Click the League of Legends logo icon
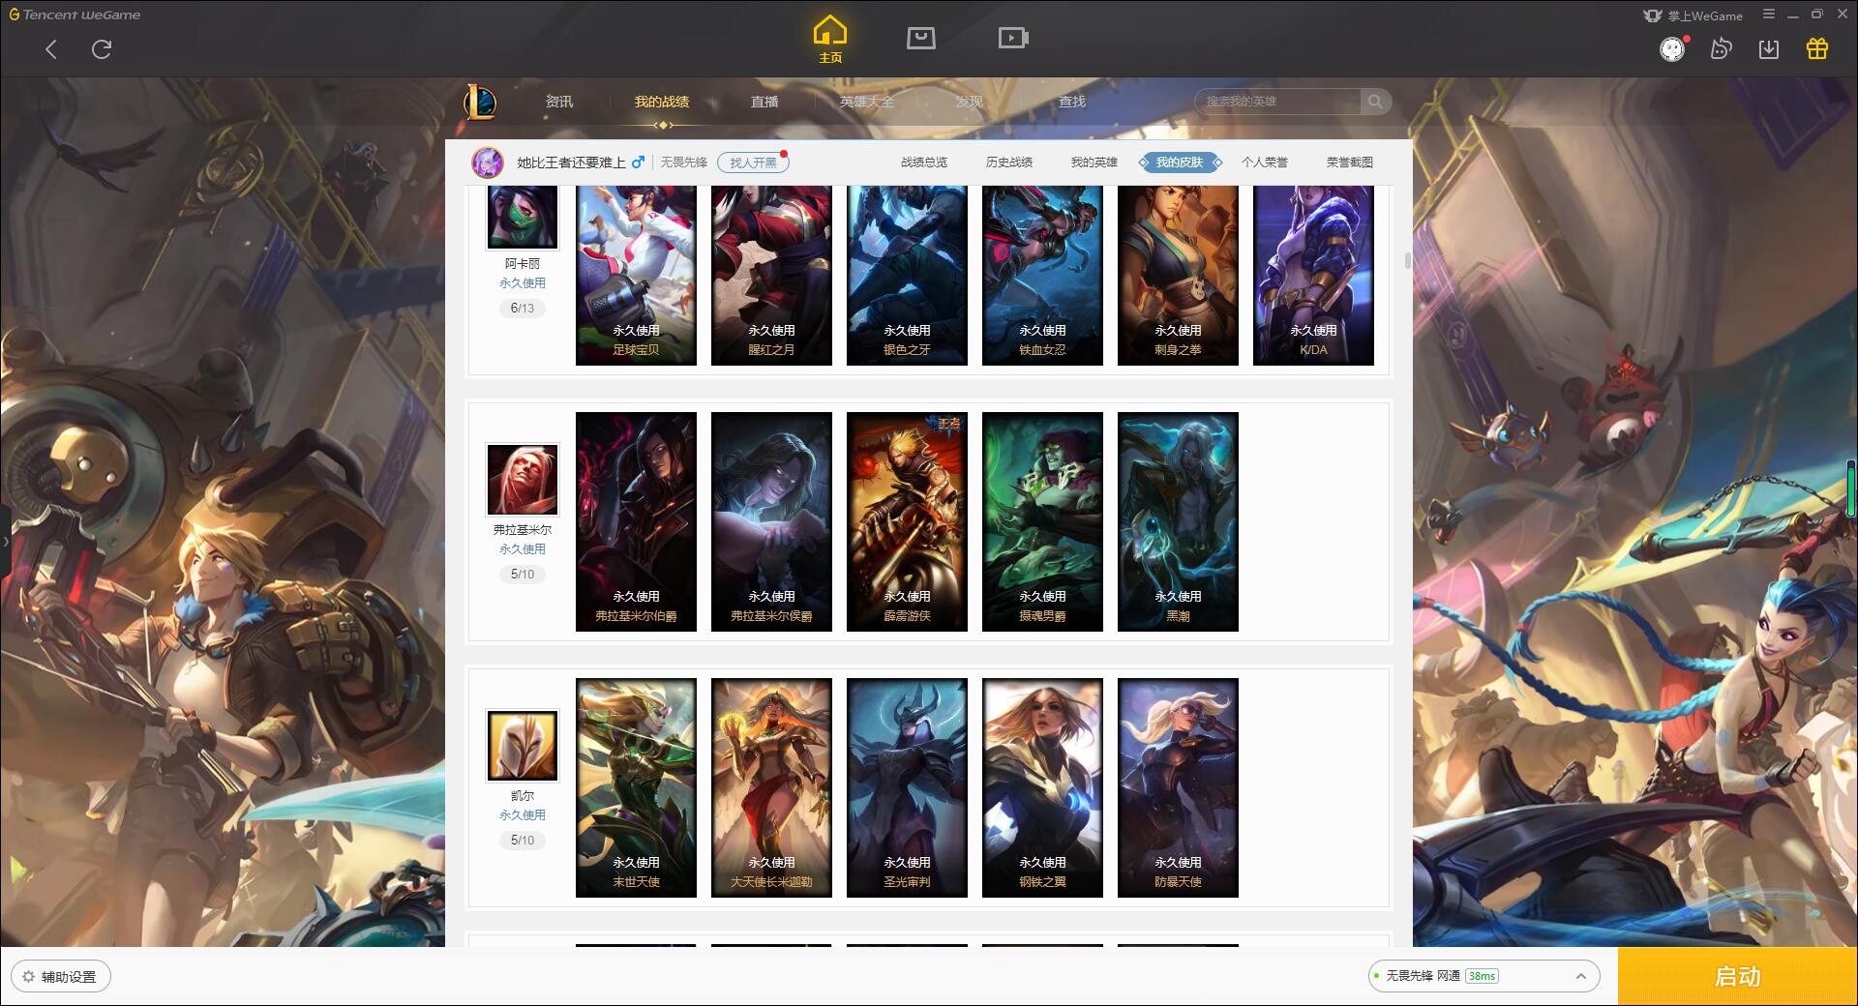 pyautogui.click(x=480, y=102)
